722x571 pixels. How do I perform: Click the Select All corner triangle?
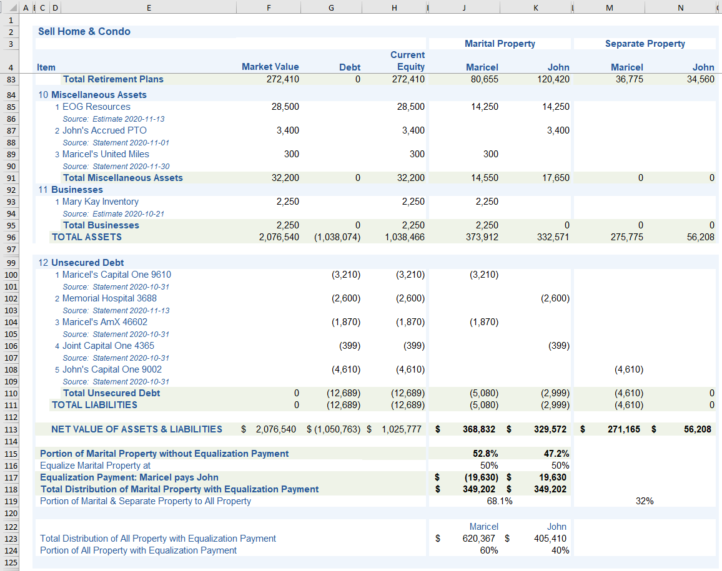[14, 7]
